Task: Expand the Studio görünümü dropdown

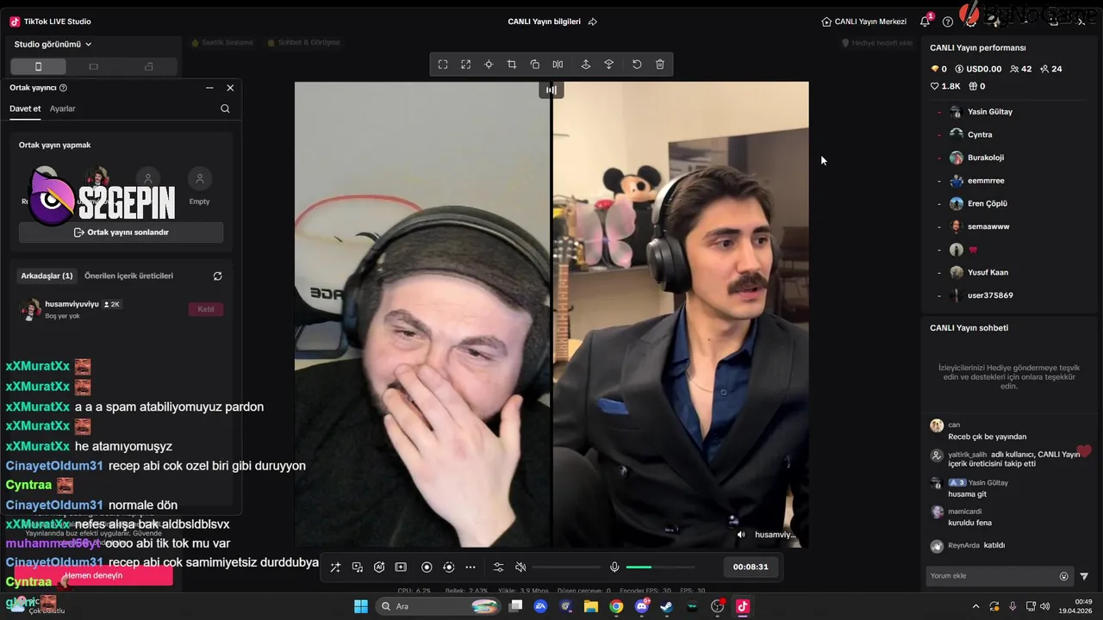Action: [53, 44]
